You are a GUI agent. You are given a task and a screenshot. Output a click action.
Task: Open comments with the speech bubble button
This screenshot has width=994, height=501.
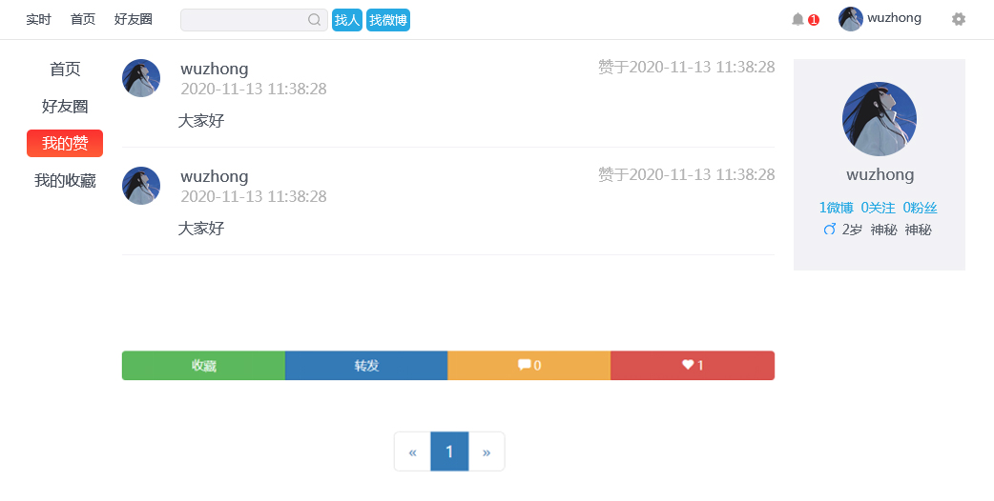point(529,366)
